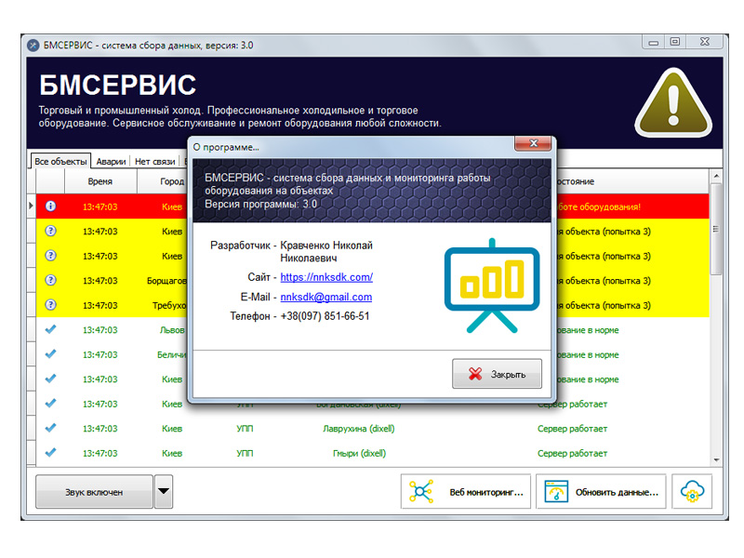Screen dimensions: 744x558
Task: Select the Все объекты tab
Action: point(60,161)
